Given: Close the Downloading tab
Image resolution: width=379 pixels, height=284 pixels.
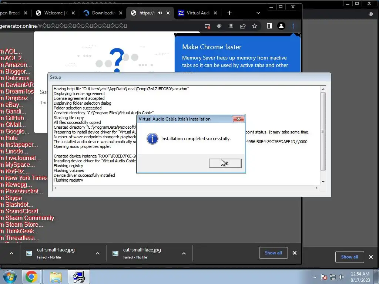Looking at the screenshot, I should 121,13.
